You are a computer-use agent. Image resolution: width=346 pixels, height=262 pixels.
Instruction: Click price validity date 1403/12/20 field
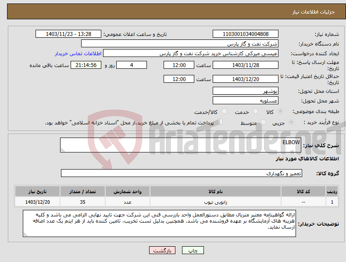click(x=246, y=79)
